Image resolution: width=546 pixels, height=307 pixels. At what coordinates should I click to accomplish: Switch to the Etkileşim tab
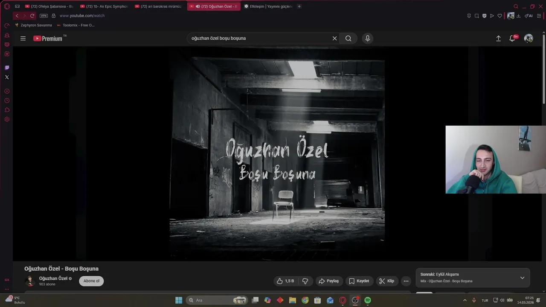[268, 6]
